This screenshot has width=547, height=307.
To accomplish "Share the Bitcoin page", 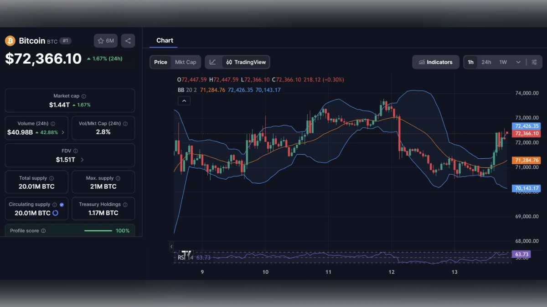I will point(128,40).
